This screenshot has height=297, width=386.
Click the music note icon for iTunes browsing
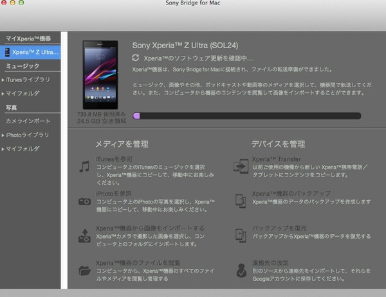84,167
